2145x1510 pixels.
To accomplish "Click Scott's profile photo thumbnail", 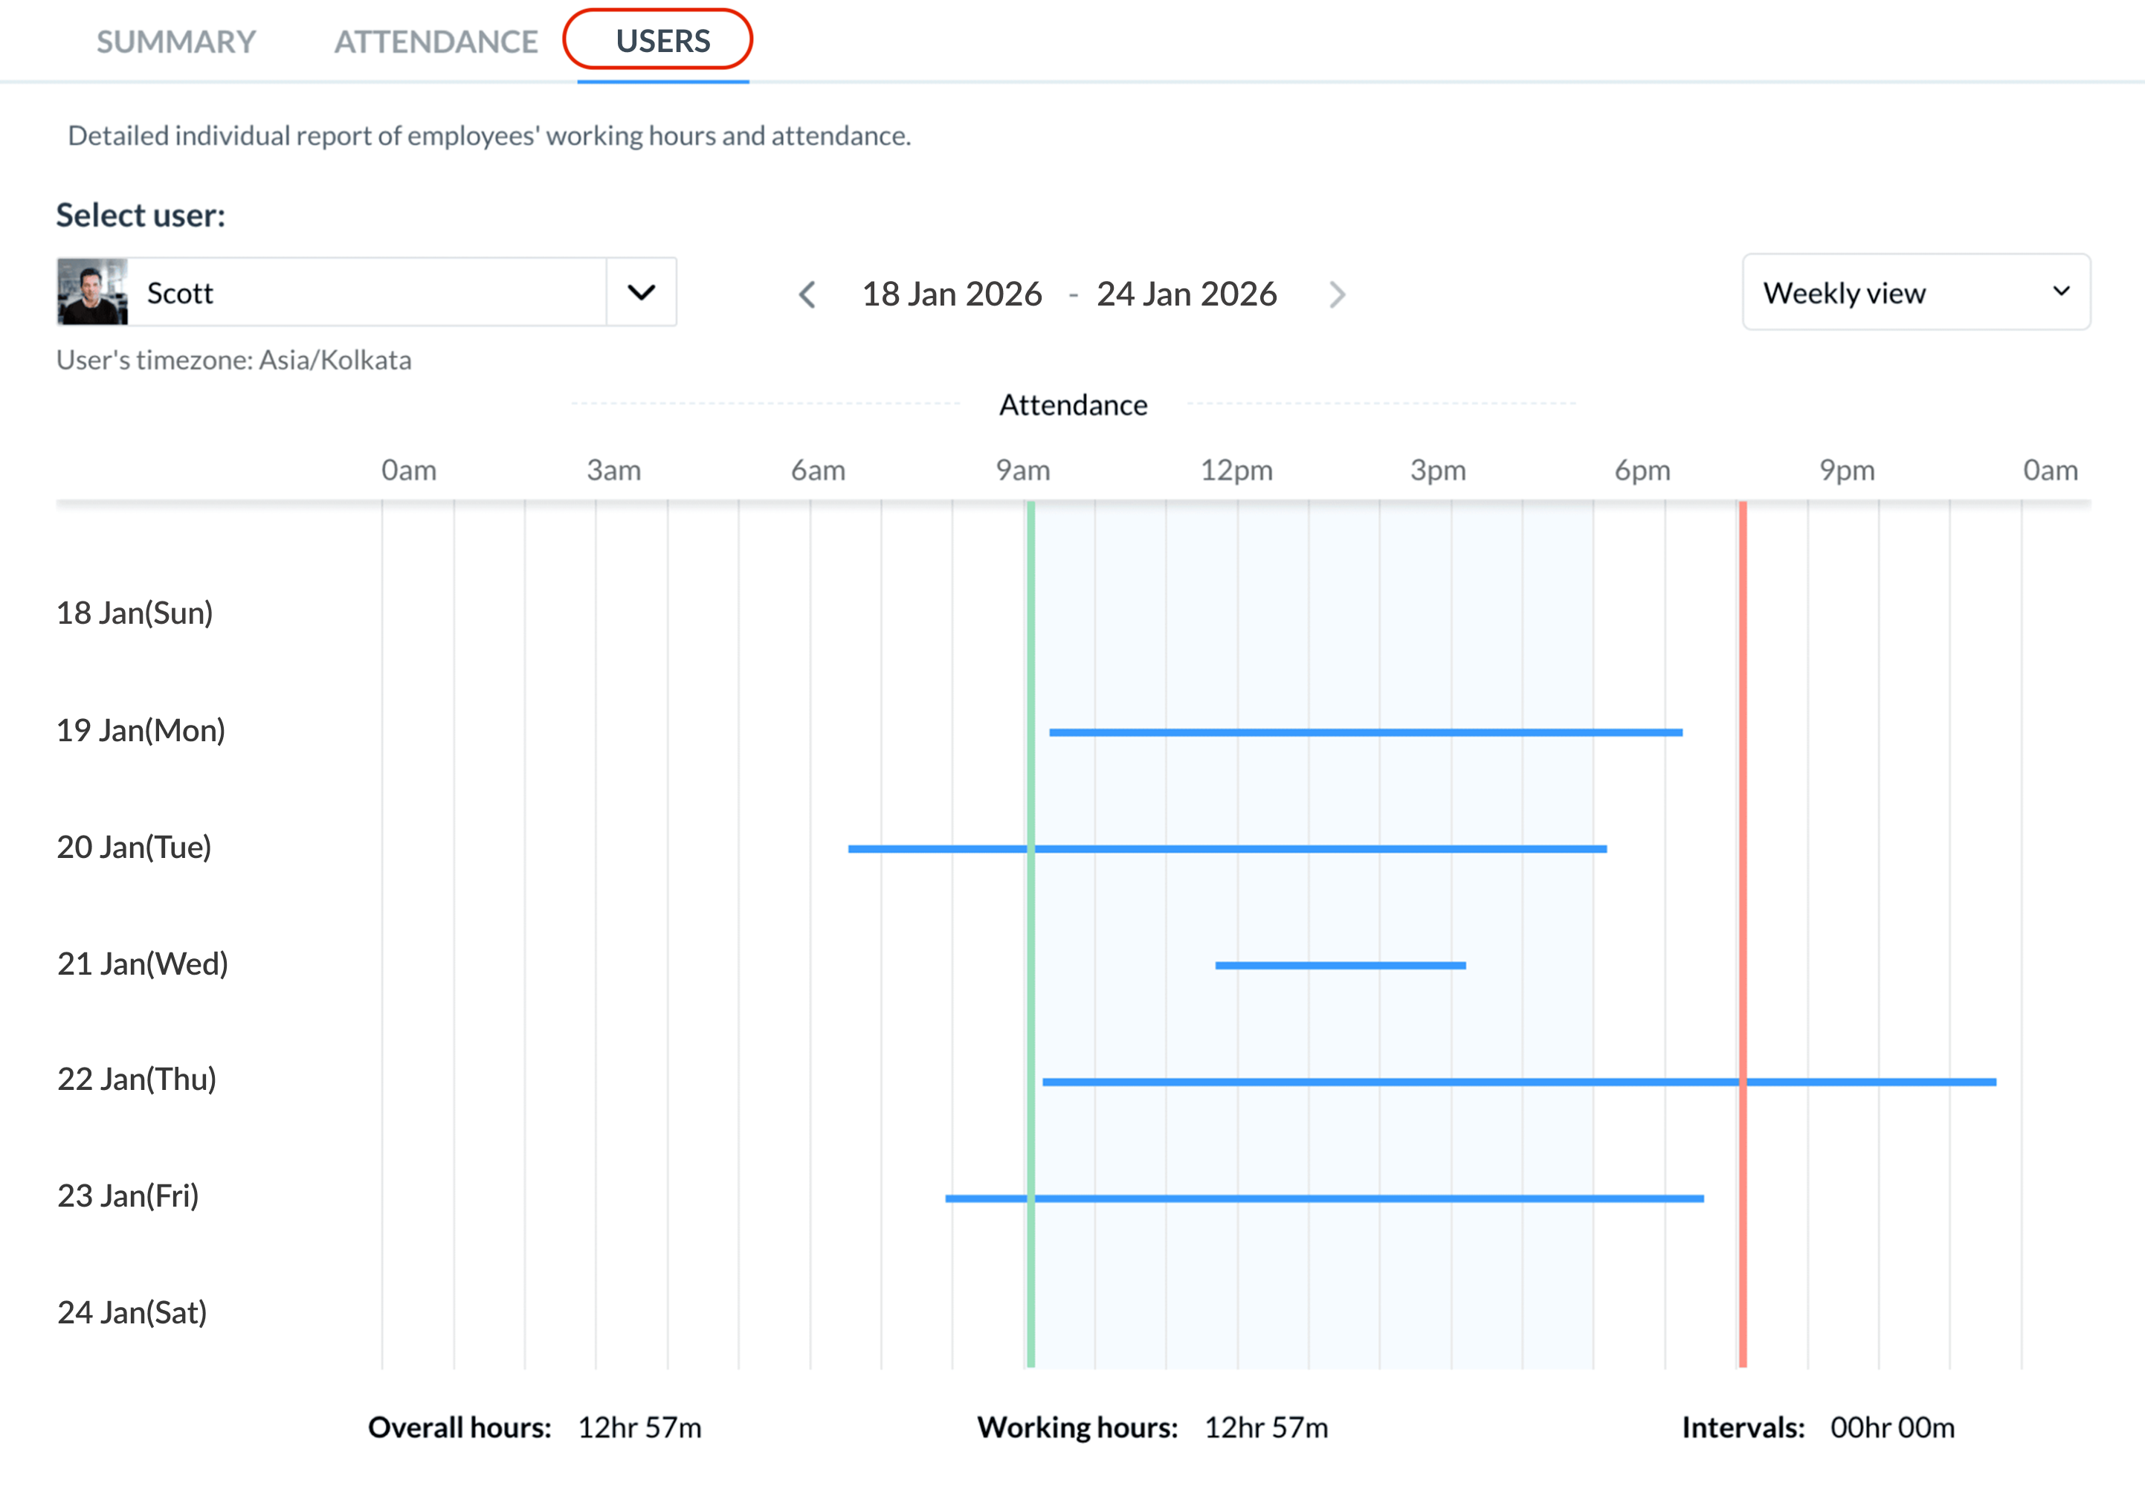I will pyautogui.click(x=92, y=292).
